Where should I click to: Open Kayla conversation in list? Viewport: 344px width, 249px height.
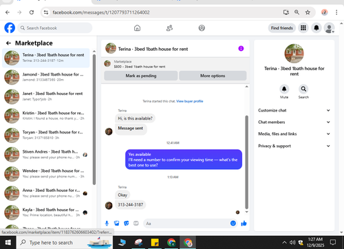(x=46, y=213)
